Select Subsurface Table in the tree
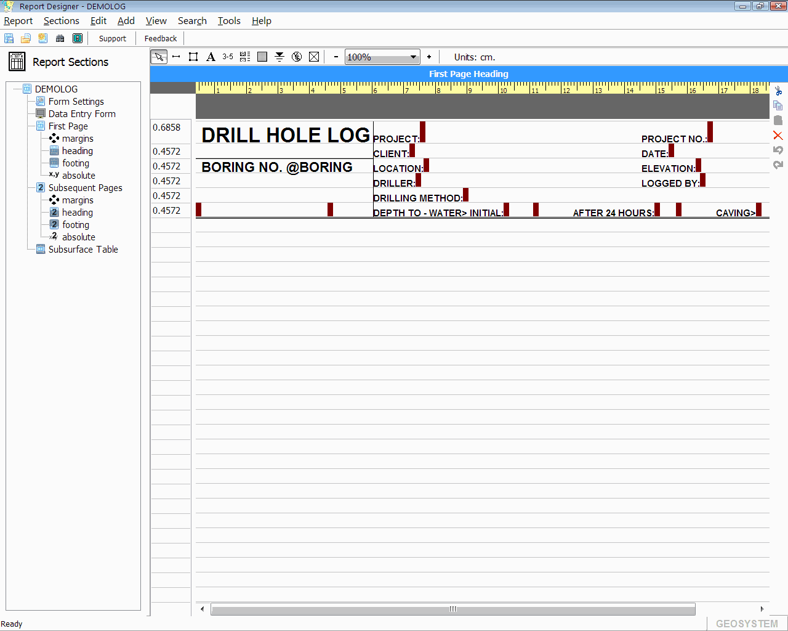This screenshot has width=788, height=631. [83, 250]
